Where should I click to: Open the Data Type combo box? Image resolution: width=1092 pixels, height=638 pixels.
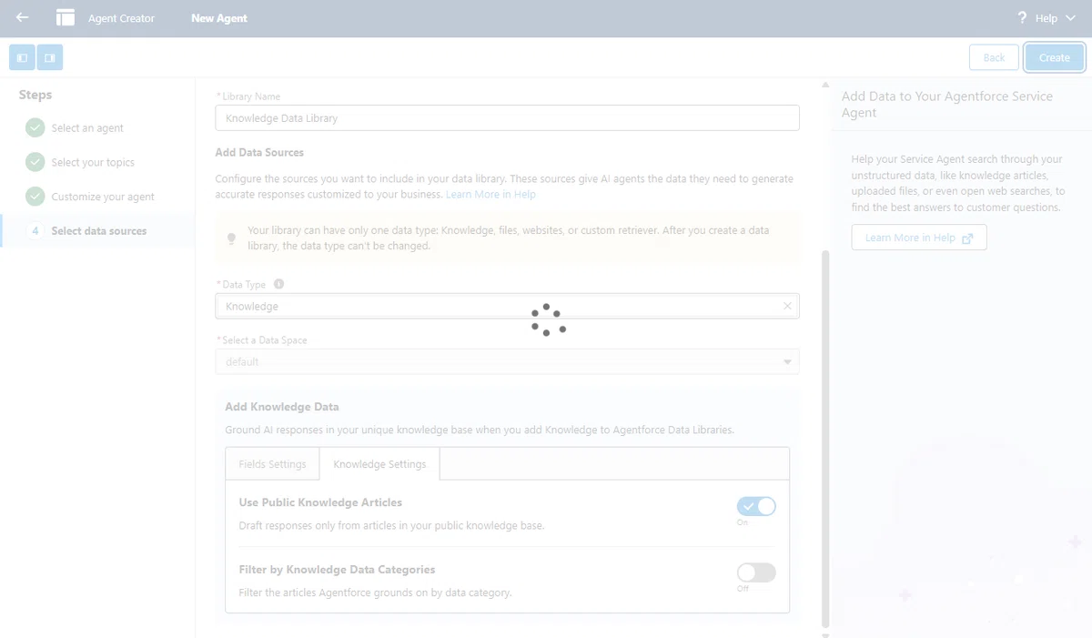click(x=507, y=306)
